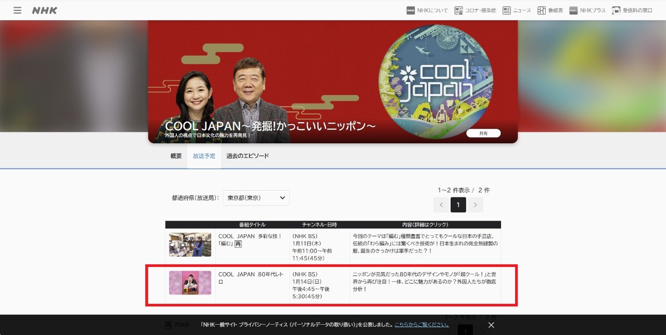This screenshot has height=335, width=666.
Task: Open the NHKプラス link
Action: [x=587, y=10]
